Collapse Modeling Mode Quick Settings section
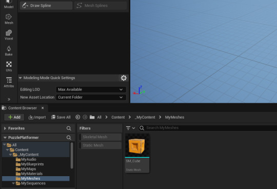 coord(21,78)
